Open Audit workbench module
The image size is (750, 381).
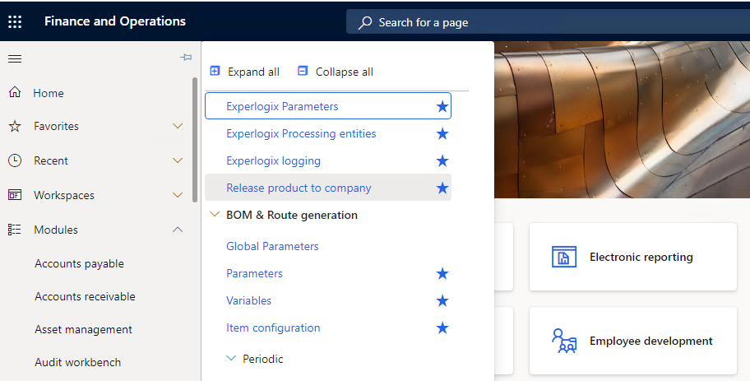(77, 362)
